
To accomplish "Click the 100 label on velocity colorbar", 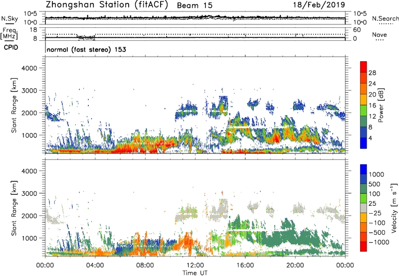I will [374, 194].
